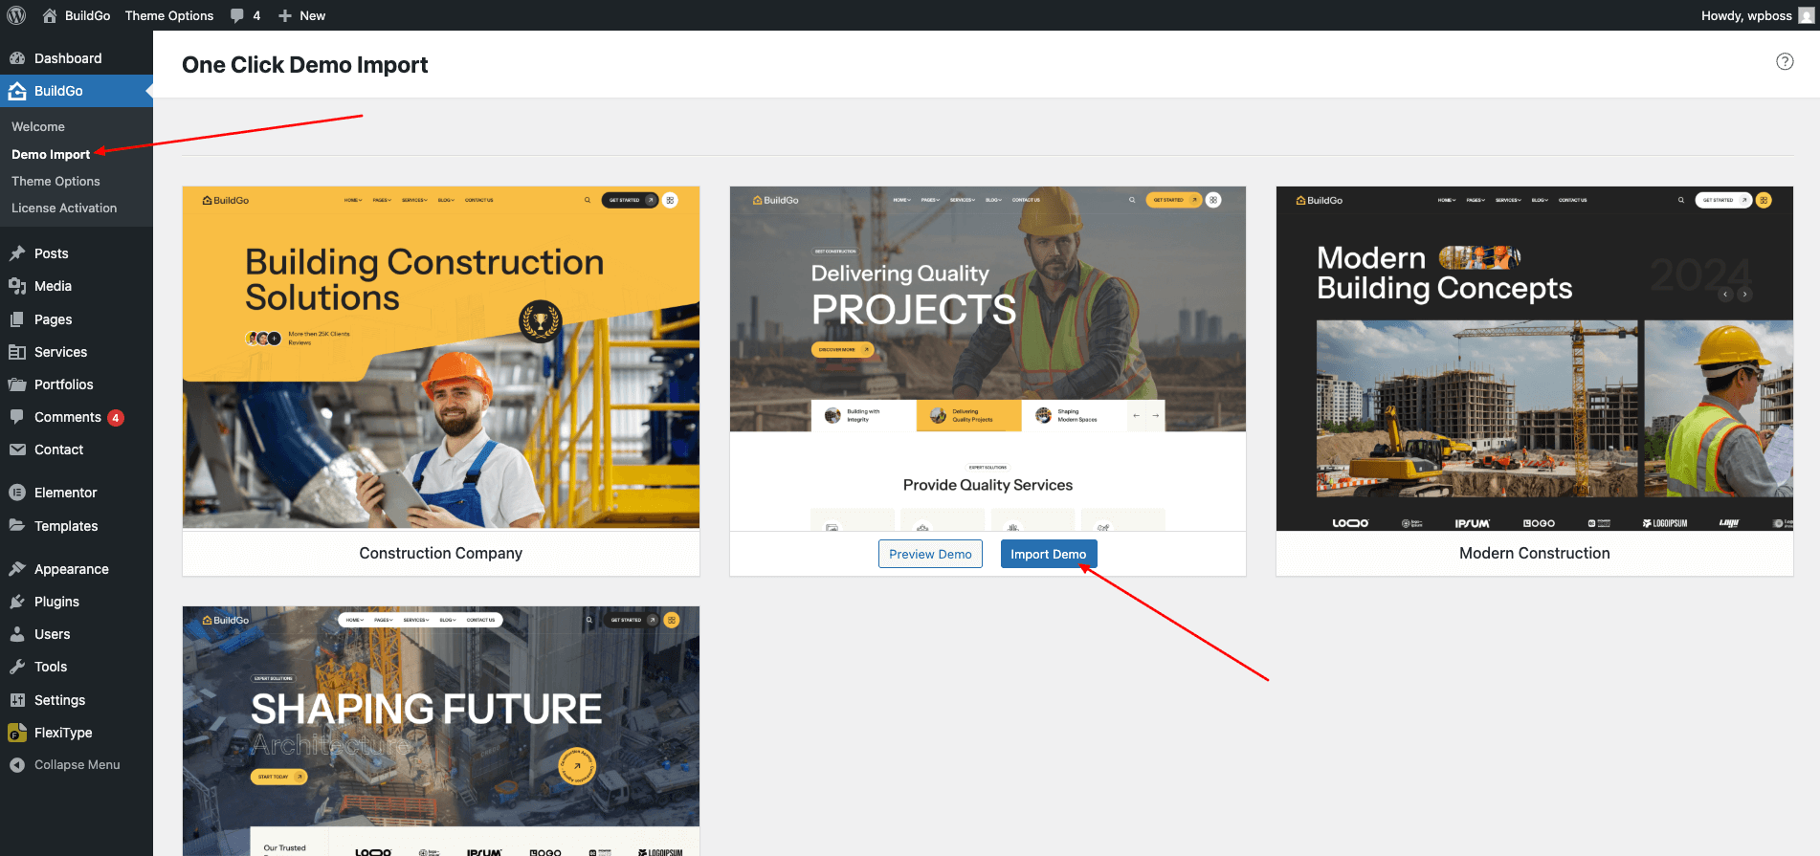Select the Modern Construction demo thumbnail

point(1535,358)
